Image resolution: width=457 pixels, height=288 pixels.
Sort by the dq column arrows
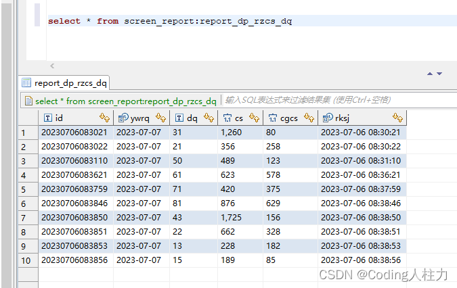[209, 118]
